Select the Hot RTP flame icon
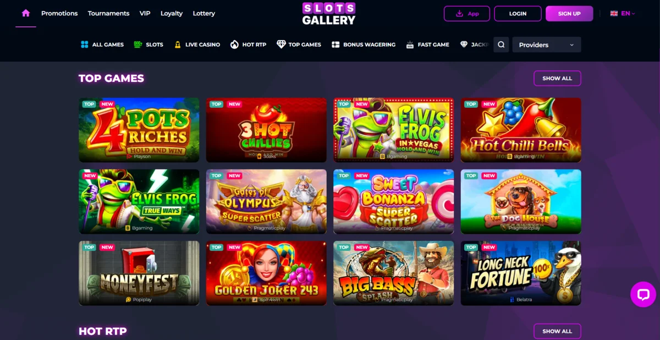The height and width of the screenshot is (340, 660). coord(234,45)
